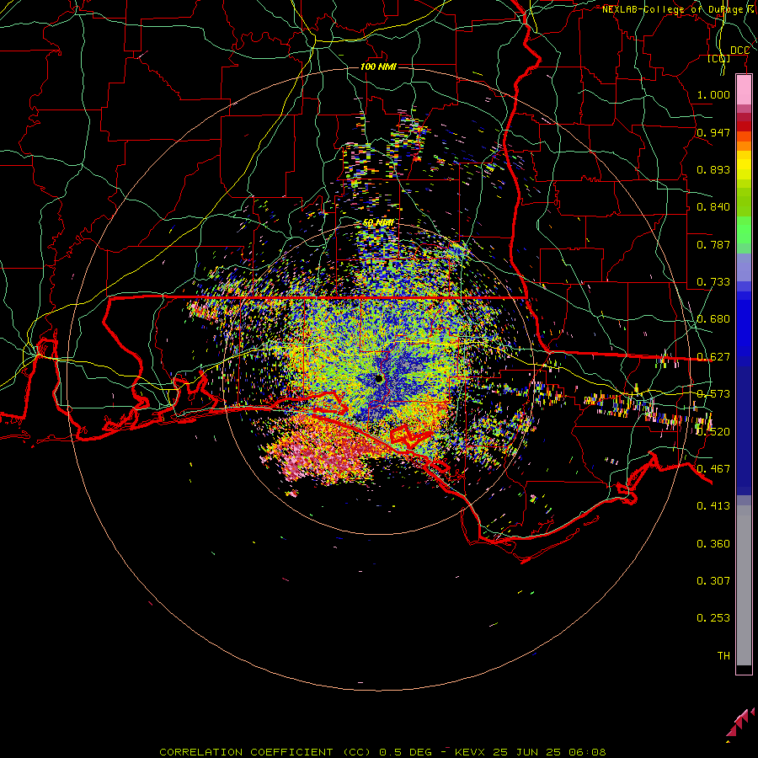Click the pink color band near 1.000
This screenshot has width=758, height=758.
tap(744, 90)
